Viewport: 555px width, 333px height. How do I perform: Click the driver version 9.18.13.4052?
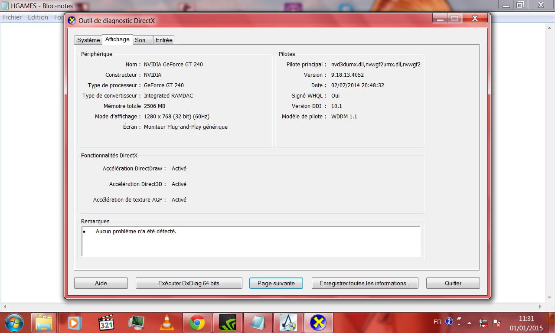pyautogui.click(x=347, y=75)
